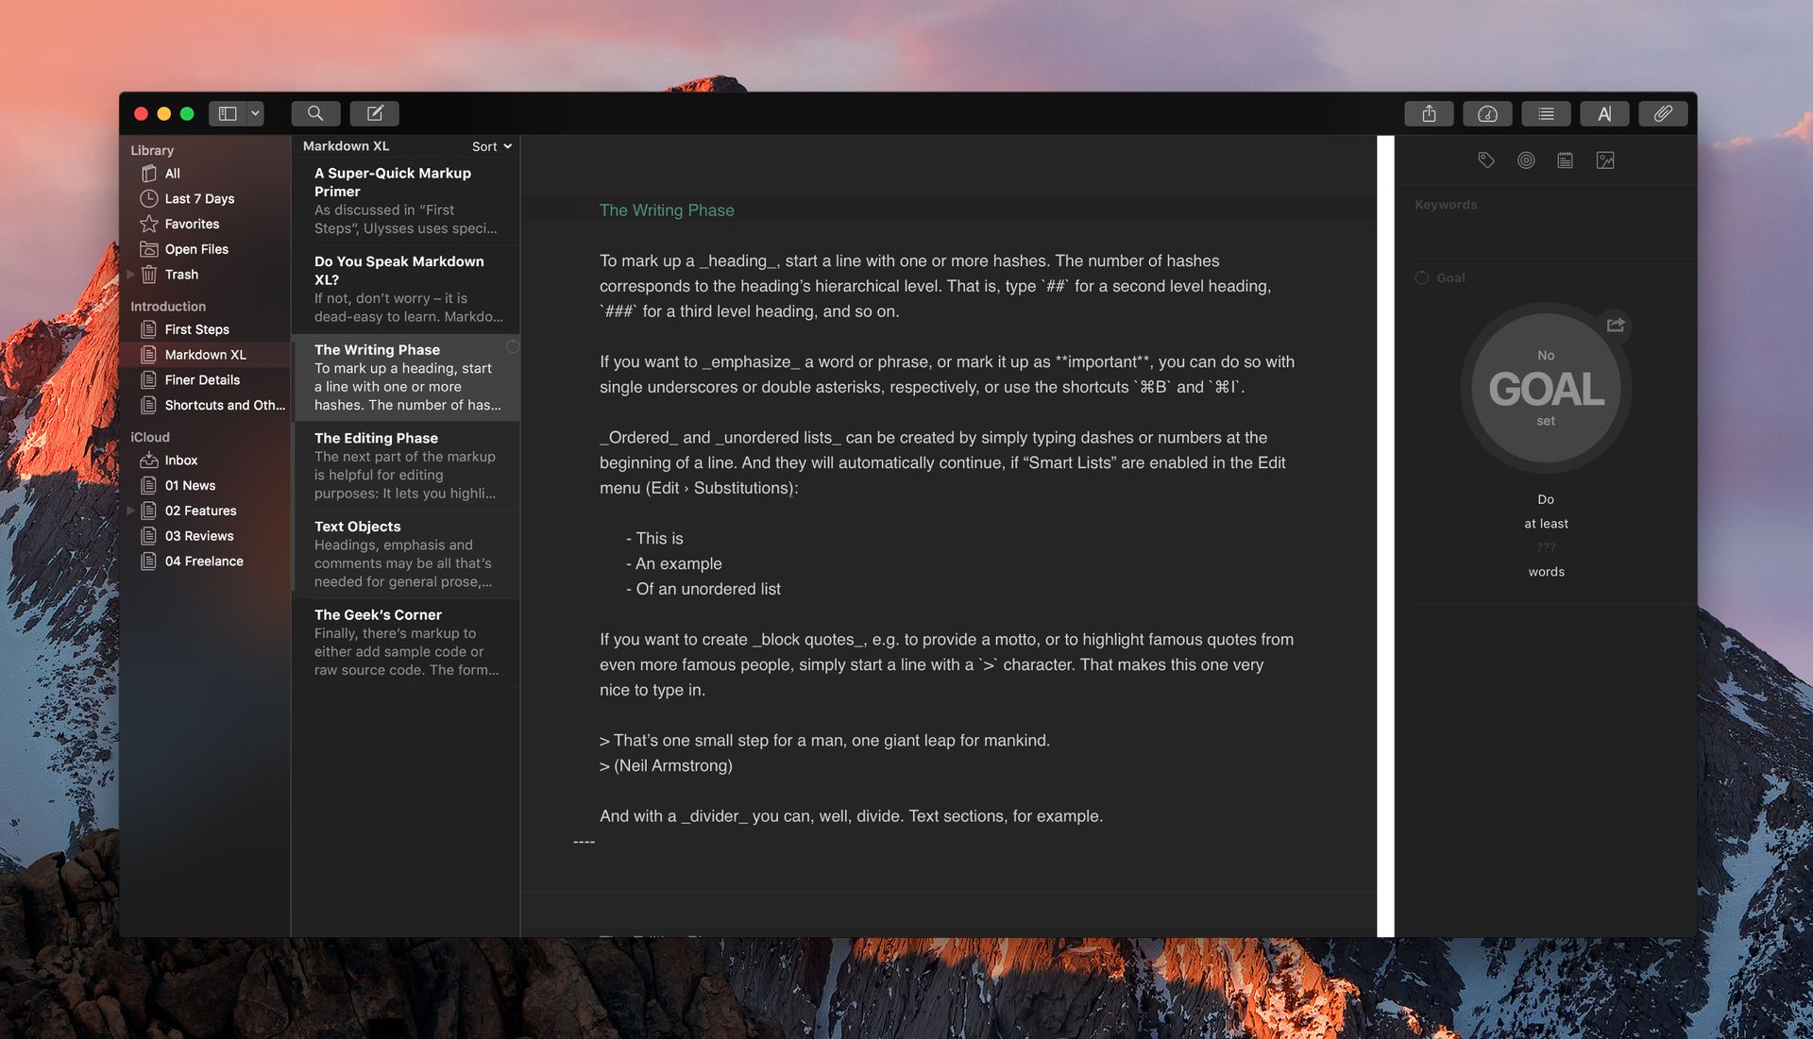Select the Text Objects sheet
The width and height of the screenshot is (1813, 1039).
(408, 553)
